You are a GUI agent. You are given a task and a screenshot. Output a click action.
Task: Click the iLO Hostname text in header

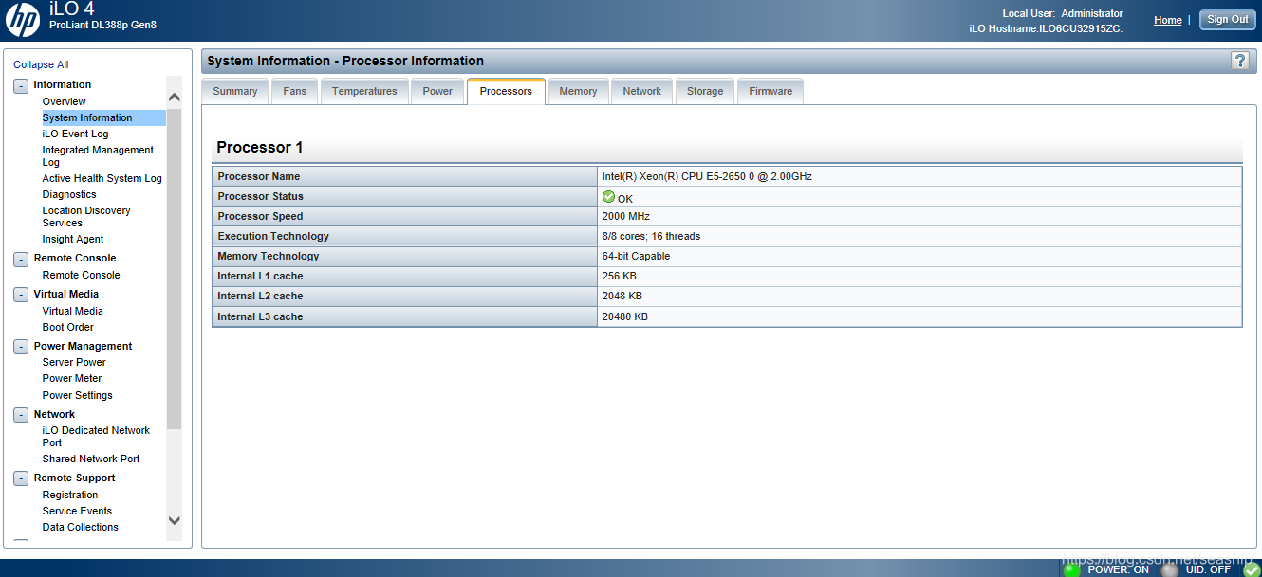[1046, 28]
